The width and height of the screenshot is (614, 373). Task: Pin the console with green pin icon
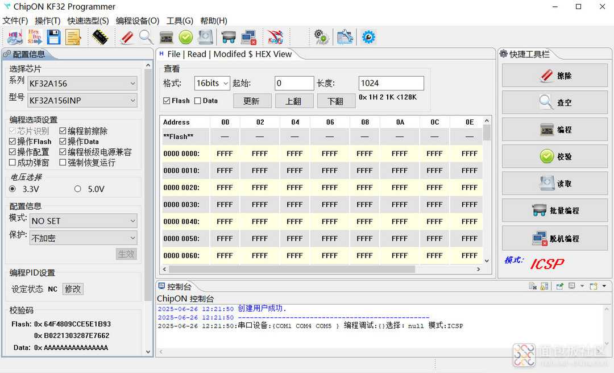pyautogui.click(x=560, y=287)
